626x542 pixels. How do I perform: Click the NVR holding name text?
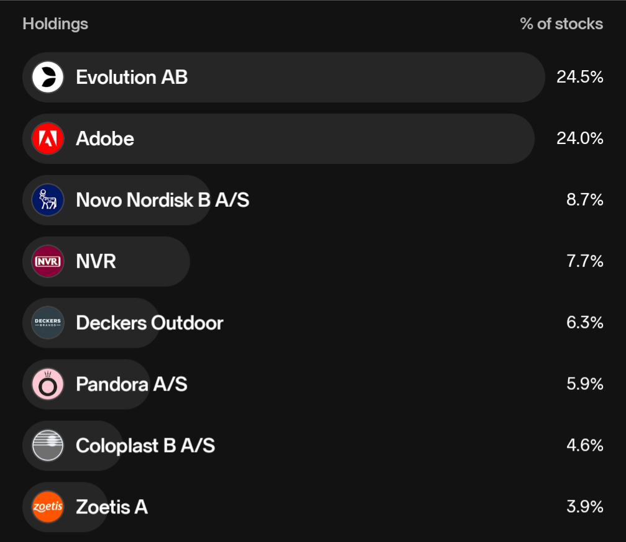[96, 261]
